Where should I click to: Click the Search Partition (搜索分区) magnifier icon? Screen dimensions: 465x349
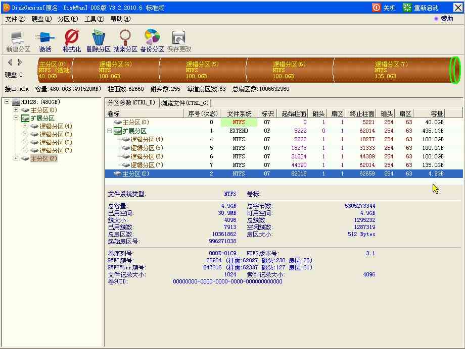coord(125,37)
